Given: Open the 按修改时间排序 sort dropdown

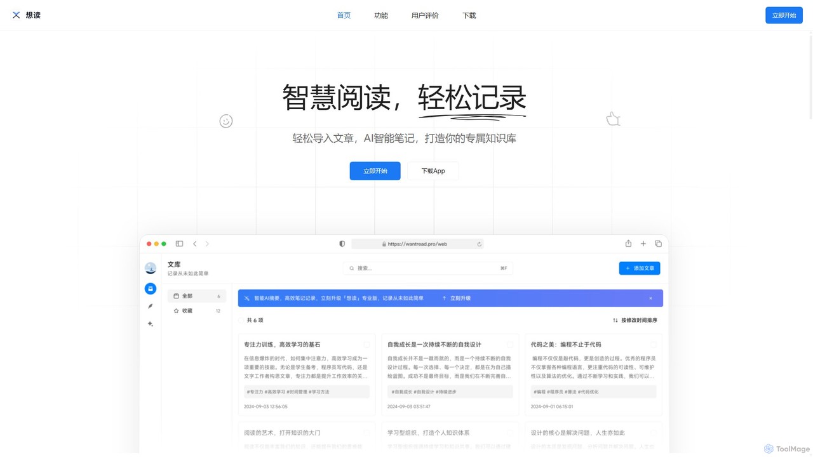Looking at the screenshot, I should click(635, 321).
